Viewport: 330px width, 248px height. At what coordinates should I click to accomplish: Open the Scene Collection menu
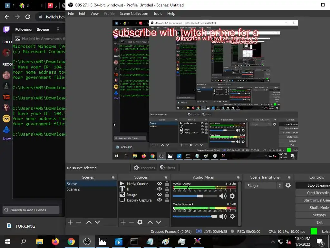pyautogui.click(x=134, y=14)
